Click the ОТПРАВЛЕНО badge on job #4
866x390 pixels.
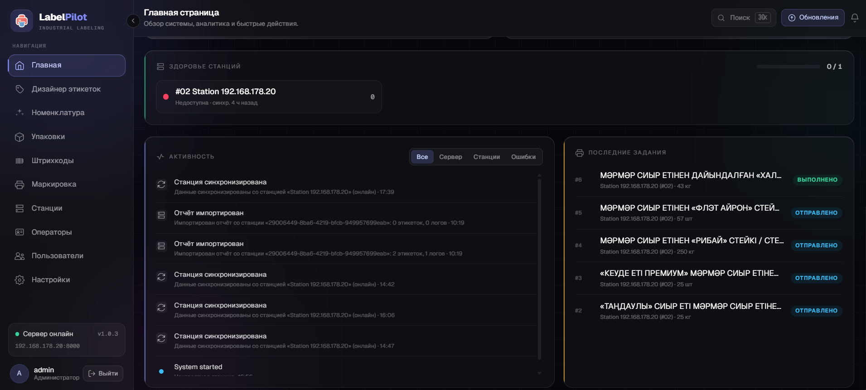[816, 246]
